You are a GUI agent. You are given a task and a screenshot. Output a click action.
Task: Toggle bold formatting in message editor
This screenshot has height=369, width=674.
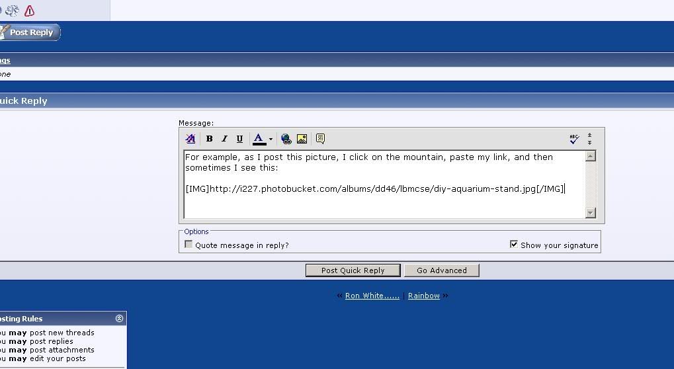[209, 139]
